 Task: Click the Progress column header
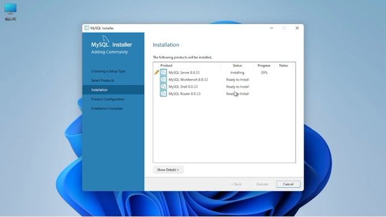(264, 66)
